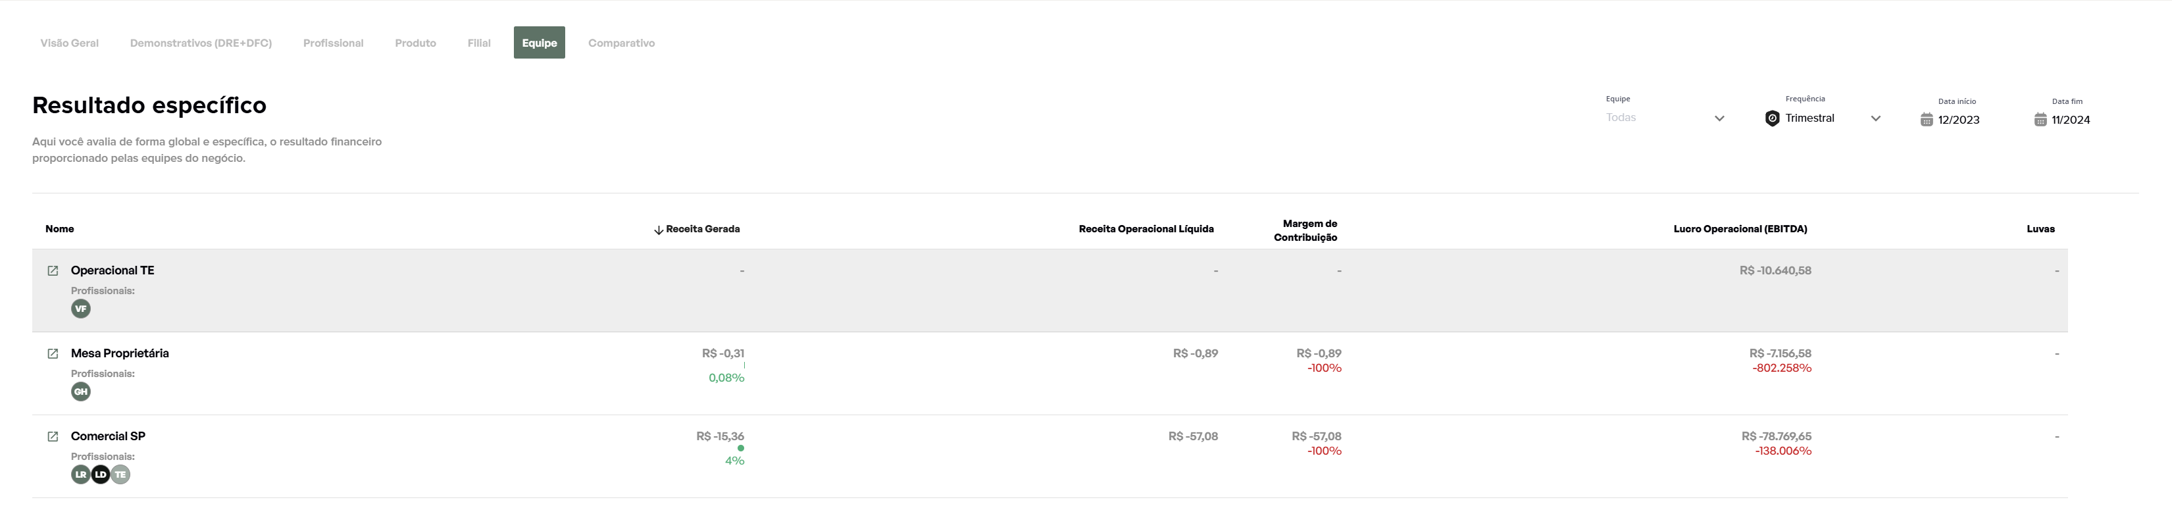Click the Lucro Operacional (EBITDA) column header
The image size is (2172, 506).
tap(1740, 230)
